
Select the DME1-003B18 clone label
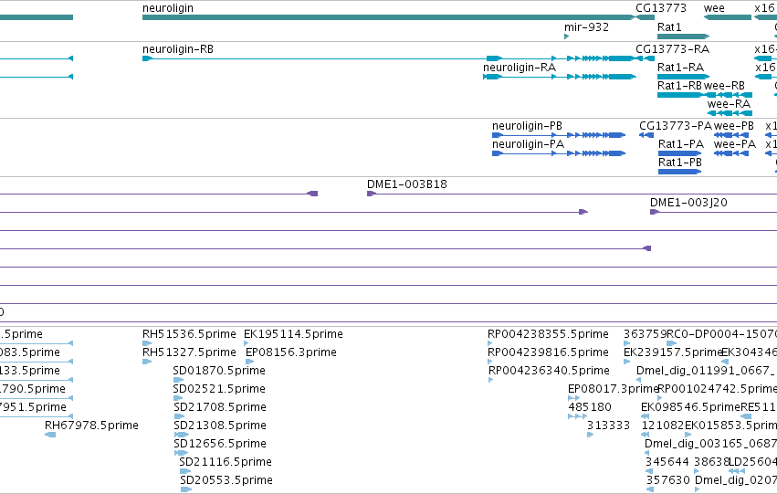coord(407,184)
